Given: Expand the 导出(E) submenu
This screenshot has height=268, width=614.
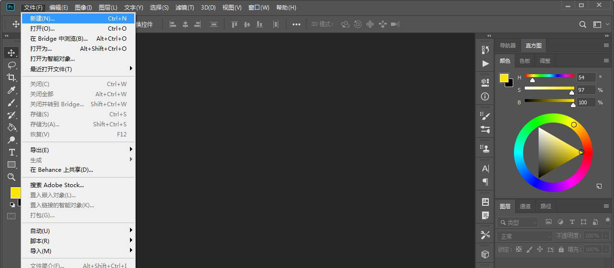Looking at the screenshot, I should point(79,150).
